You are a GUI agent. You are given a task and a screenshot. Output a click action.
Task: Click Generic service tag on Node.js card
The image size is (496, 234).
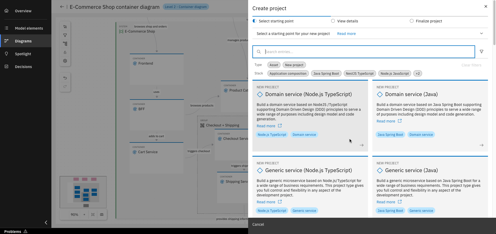pyautogui.click(x=304, y=211)
